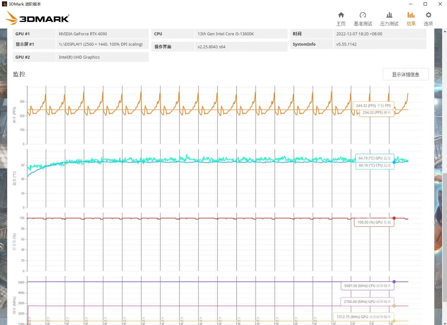Click the Intel(R) UHD Graphics GPU #2 value
Viewport: 447px width, 325px height.
coord(102,57)
